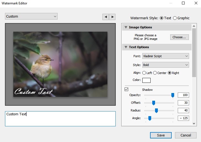Image resolution: width=201 pixels, height=142 pixels.
Task: Click the Offset value field 30
Action: 183,103
